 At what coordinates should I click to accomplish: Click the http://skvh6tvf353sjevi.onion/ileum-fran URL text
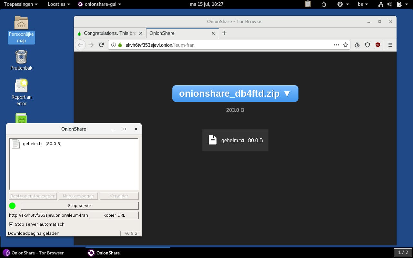click(48, 215)
